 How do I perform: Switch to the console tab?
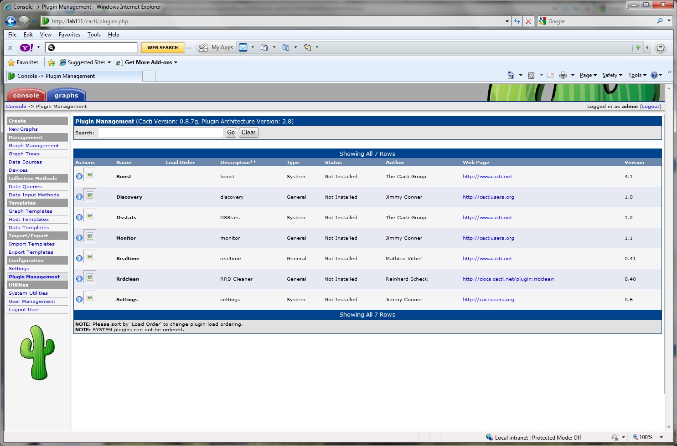26,95
